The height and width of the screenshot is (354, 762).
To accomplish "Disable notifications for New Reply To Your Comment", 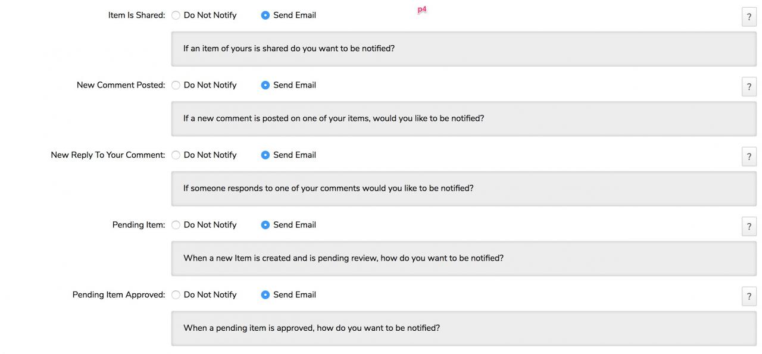I will 176,155.
